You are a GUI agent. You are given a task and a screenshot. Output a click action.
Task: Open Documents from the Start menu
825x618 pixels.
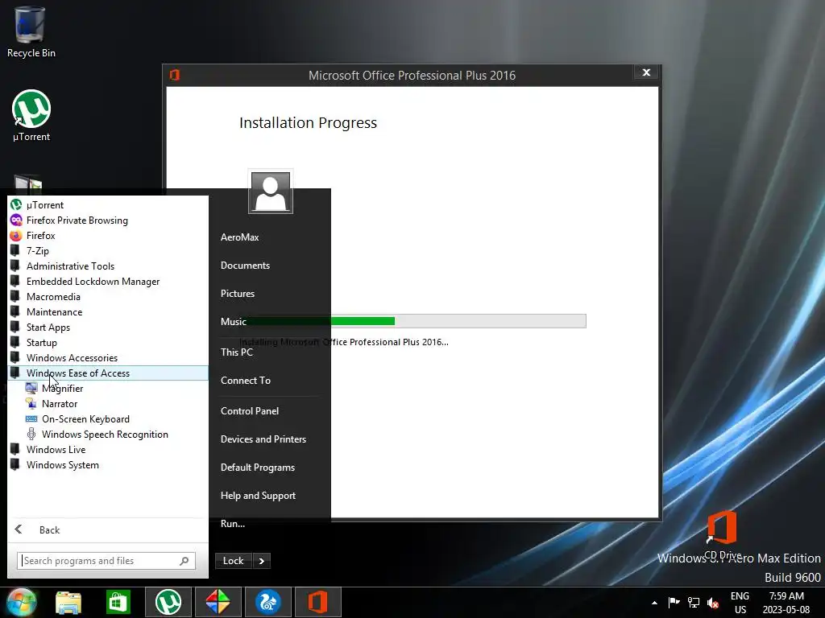coord(269,266)
